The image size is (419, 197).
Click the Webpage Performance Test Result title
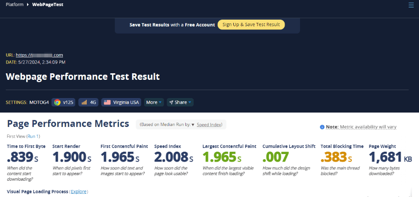pos(83,77)
